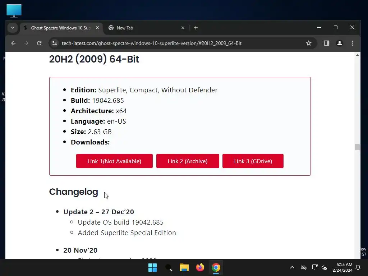Open Chrome side panel
Image resolution: width=368 pixels, height=276 pixels.
pyautogui.click(x=326, y=43)
